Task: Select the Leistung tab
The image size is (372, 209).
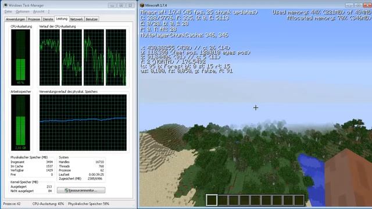Action: [62, 19]
